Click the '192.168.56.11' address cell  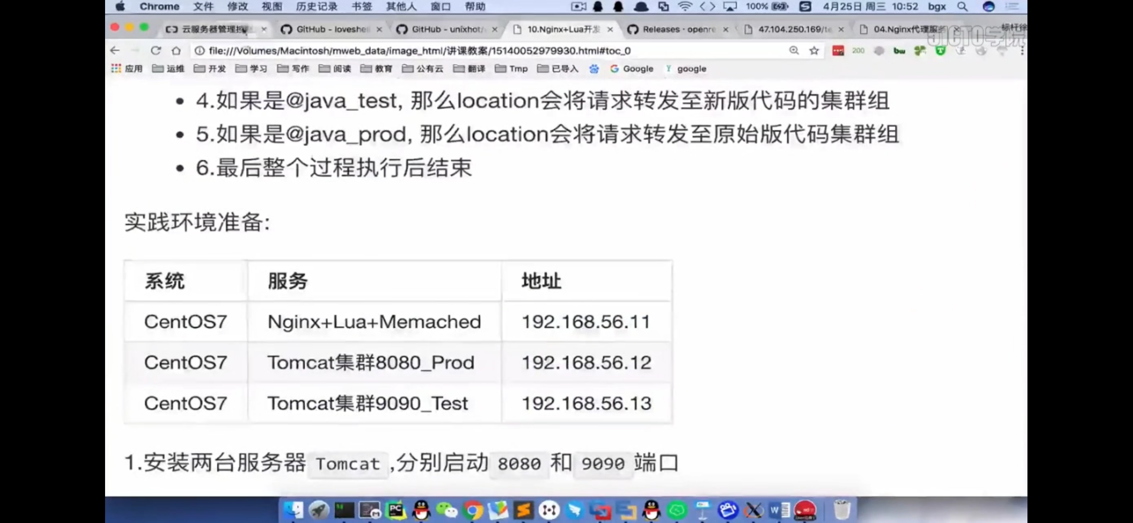(586, 322)
